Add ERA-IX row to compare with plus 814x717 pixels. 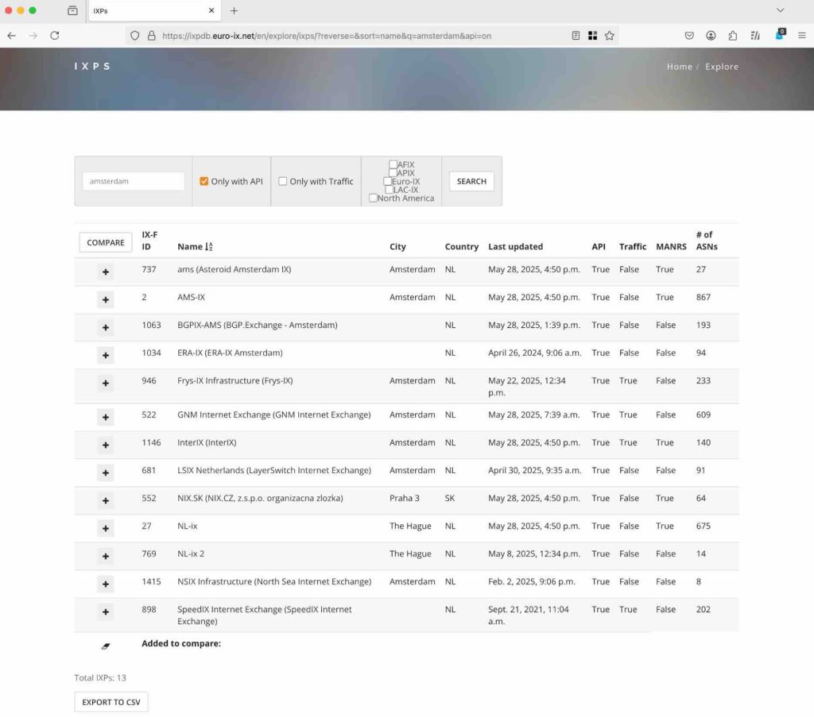pyautogui.click(x=106, y=356)
